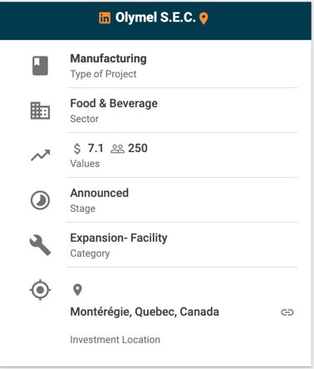Click the bookmark icon next to Manufacturing
This screenshot has width=314, height=369.
40,66
